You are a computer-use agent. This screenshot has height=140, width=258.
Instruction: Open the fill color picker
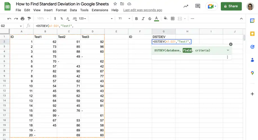[166, 18]
